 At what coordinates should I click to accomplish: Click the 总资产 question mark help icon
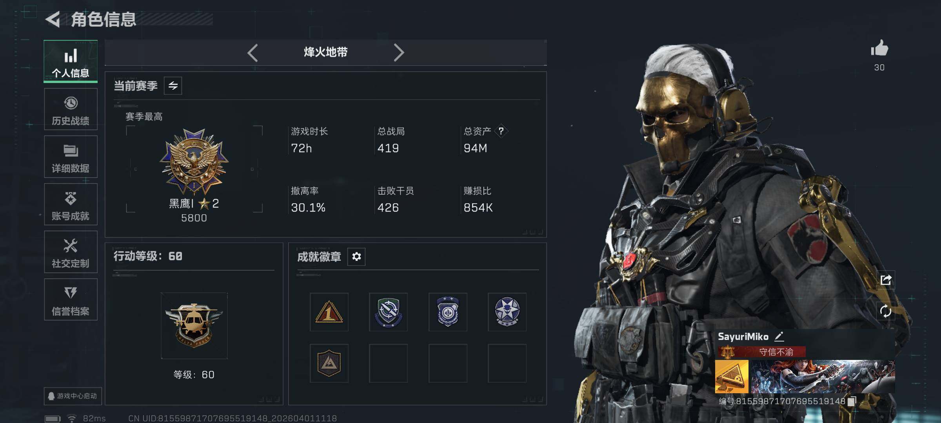point(501,131)
